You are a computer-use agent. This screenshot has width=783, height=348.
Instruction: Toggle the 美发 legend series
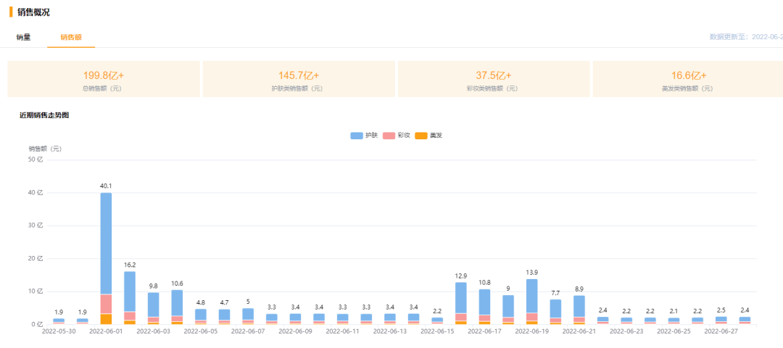point(428,136)
